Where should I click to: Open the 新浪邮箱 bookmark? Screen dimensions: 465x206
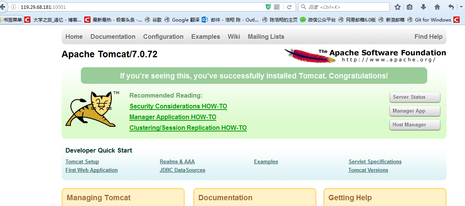click(x=391, y=20)
